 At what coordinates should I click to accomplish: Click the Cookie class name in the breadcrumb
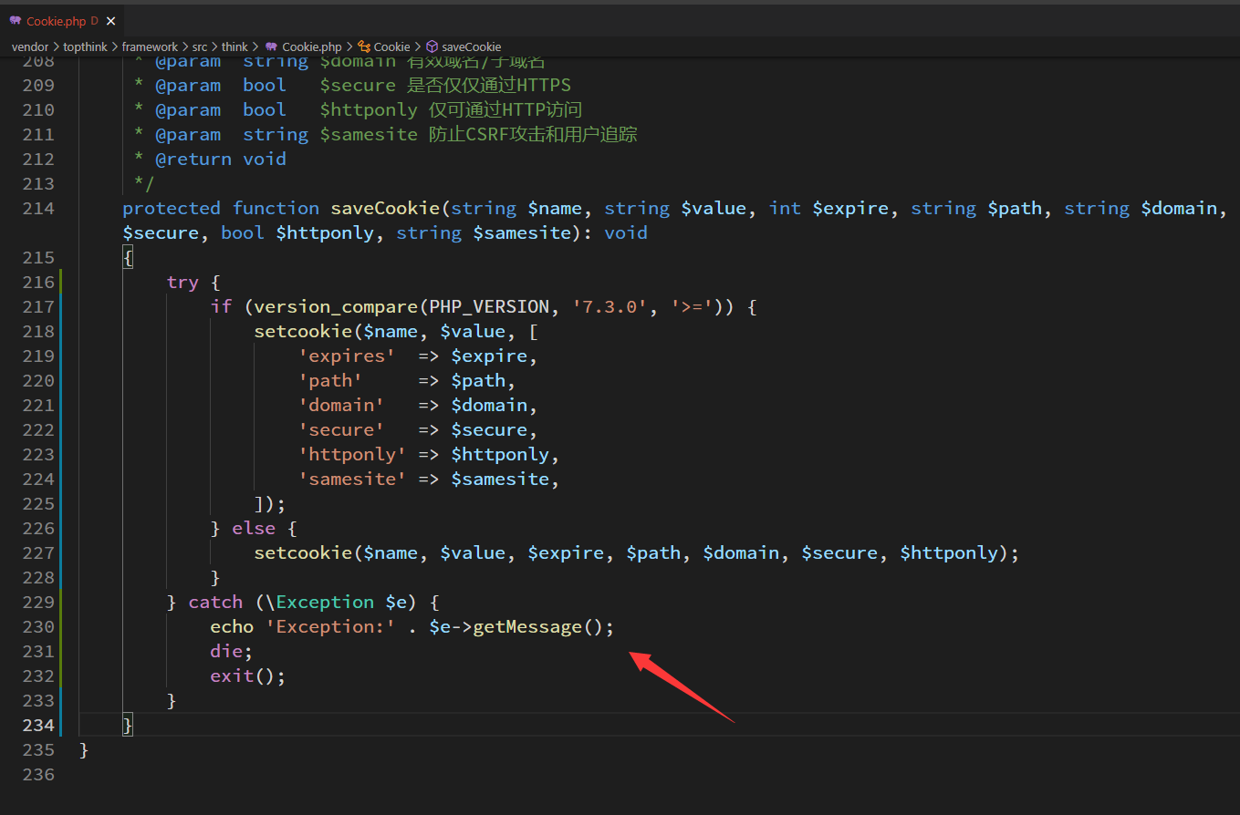[x=391, y=46]
